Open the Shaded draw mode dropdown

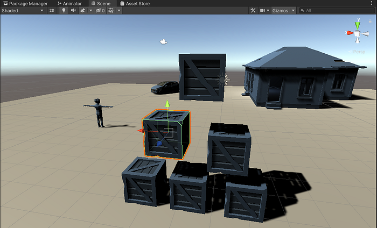click(x=23, y=10)
